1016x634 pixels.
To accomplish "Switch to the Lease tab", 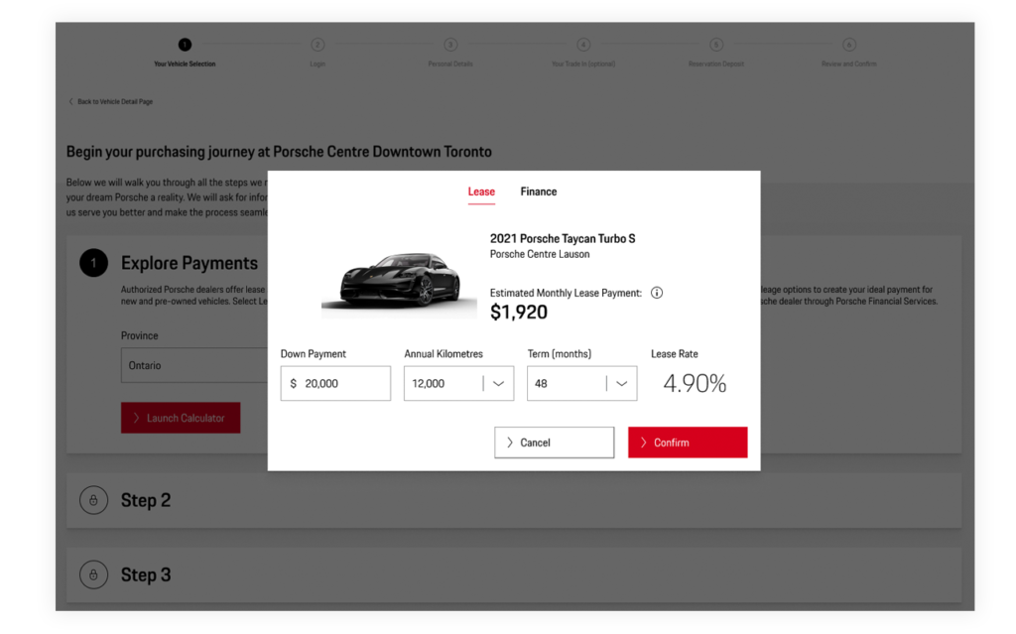I will tap(481, 191).
